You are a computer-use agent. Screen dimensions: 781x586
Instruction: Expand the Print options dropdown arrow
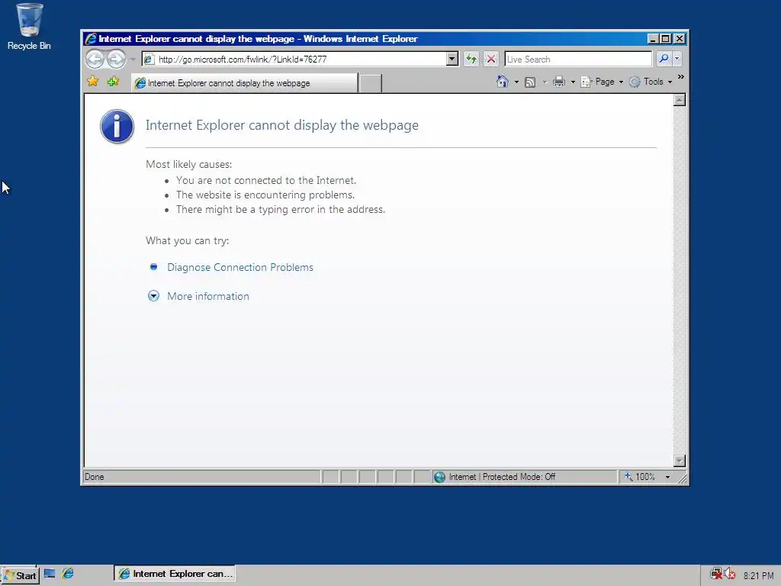573,82
